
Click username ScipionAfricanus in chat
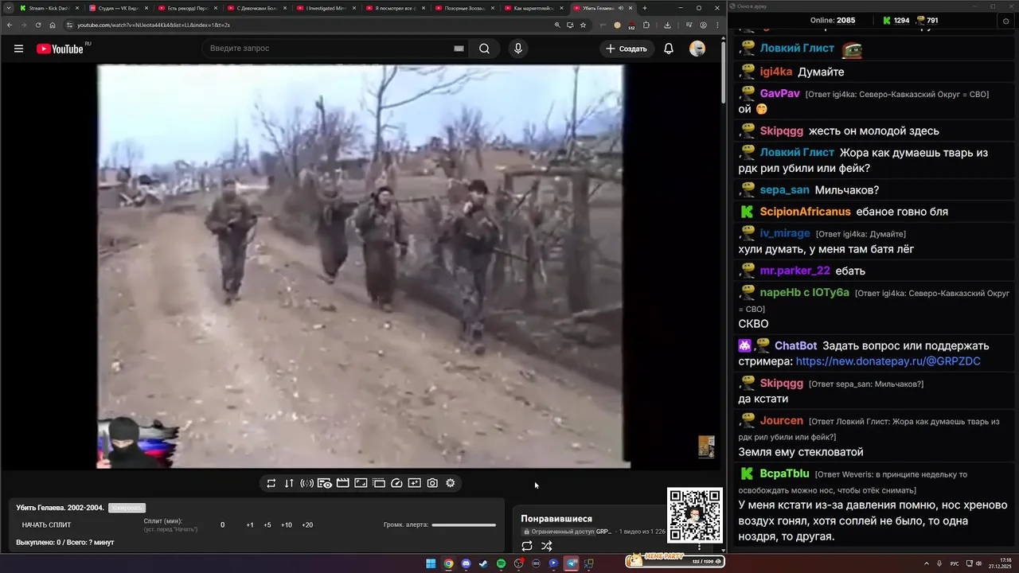click(x=805, y=212)
